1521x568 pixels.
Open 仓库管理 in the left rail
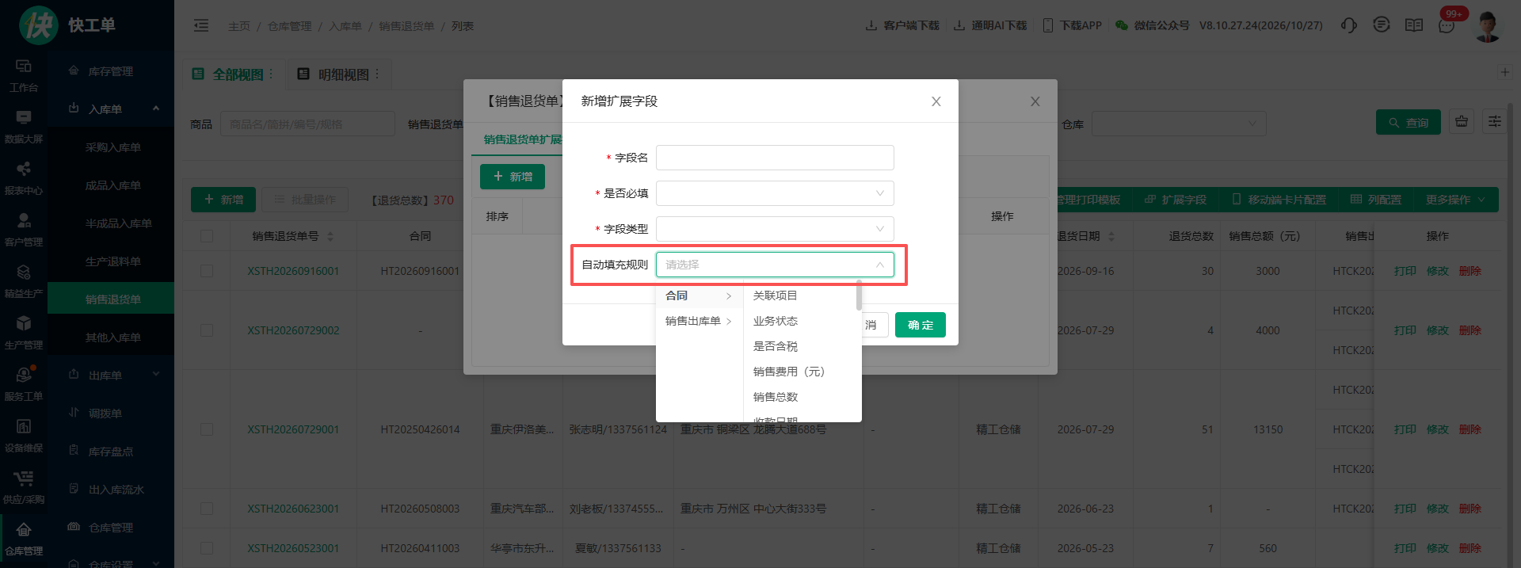24,539
